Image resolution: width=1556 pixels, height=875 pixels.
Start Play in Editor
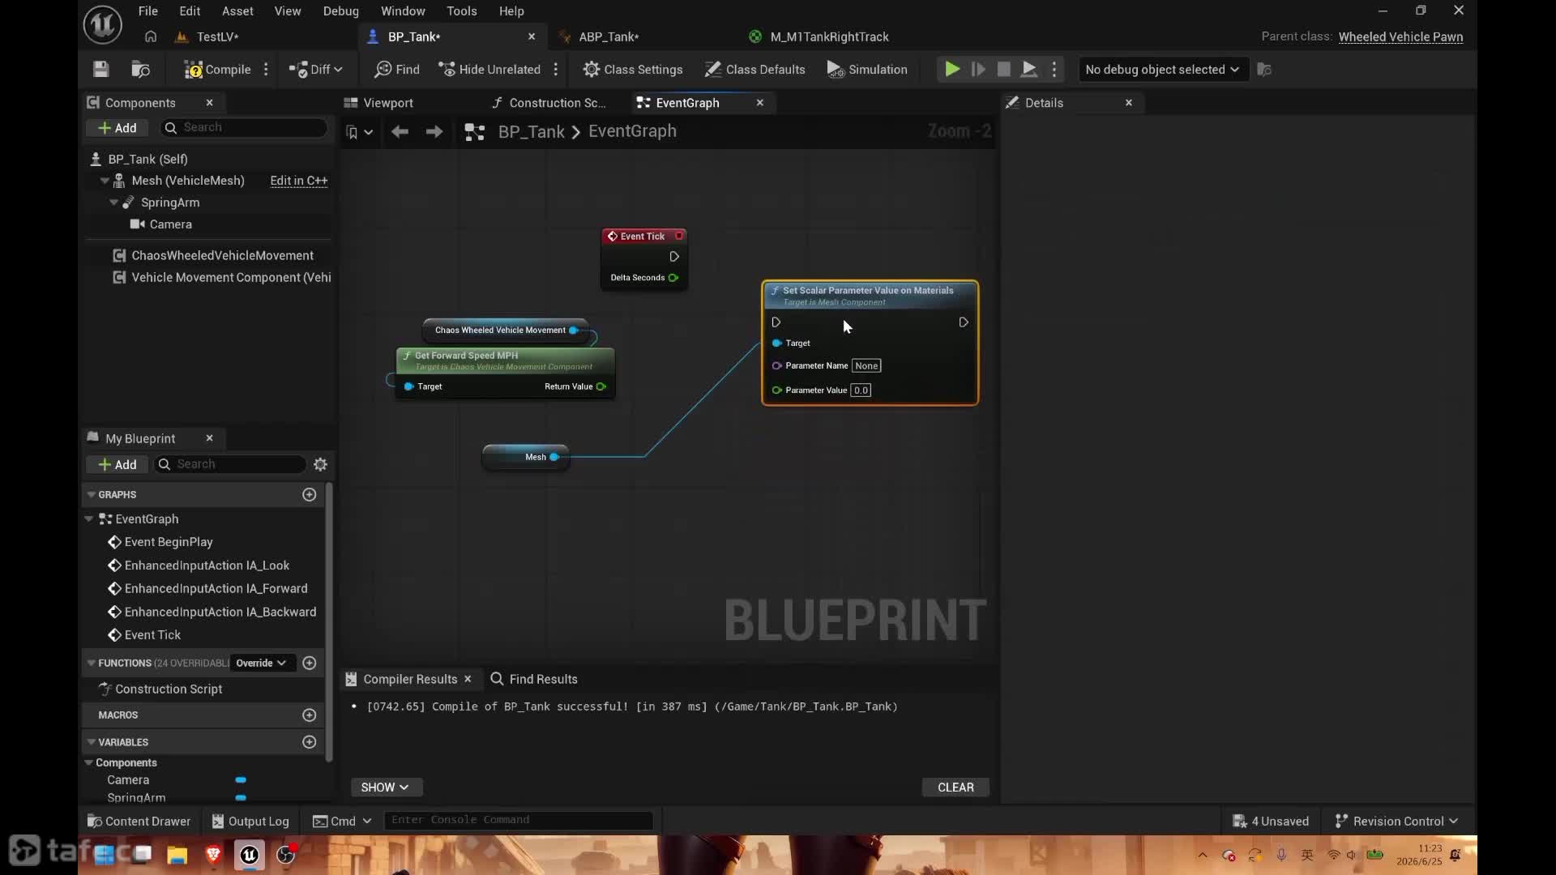953,70
